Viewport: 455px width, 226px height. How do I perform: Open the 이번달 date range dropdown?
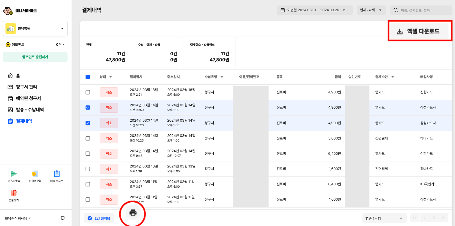point(314,10)
